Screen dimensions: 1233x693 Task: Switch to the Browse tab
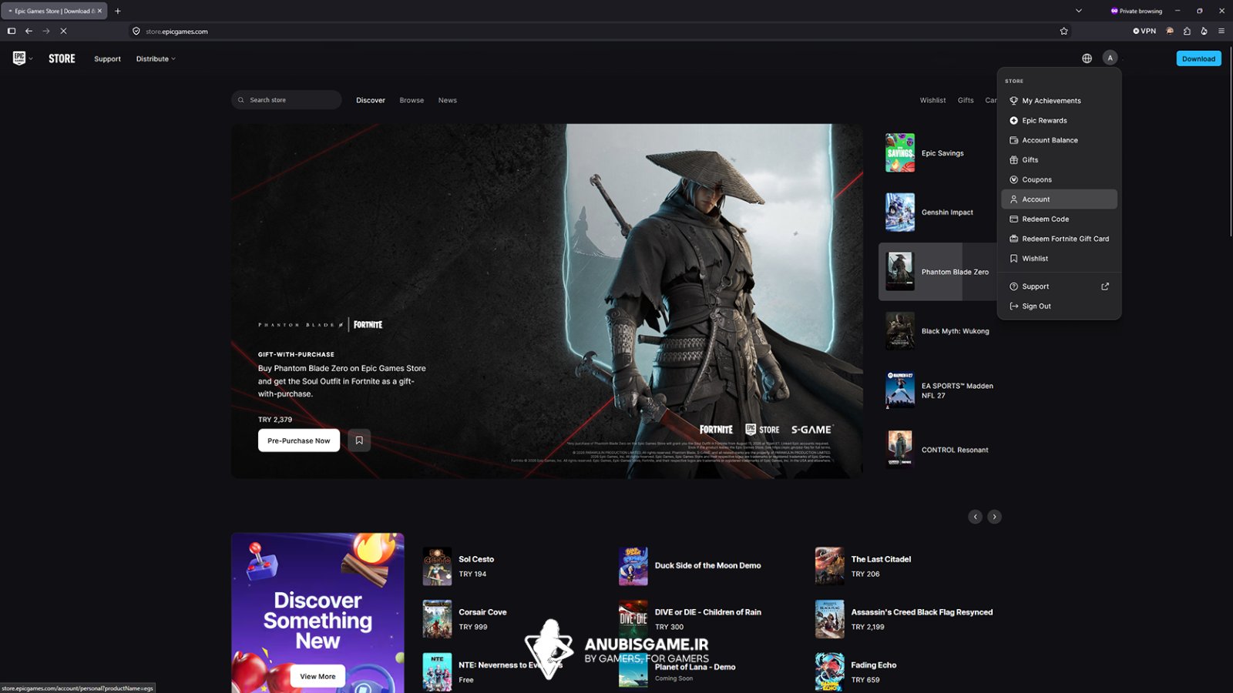coord(412,100)
